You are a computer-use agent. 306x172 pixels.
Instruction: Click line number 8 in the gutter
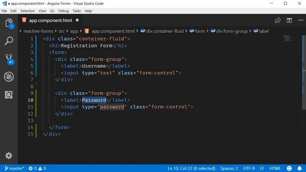click(32, 86)
